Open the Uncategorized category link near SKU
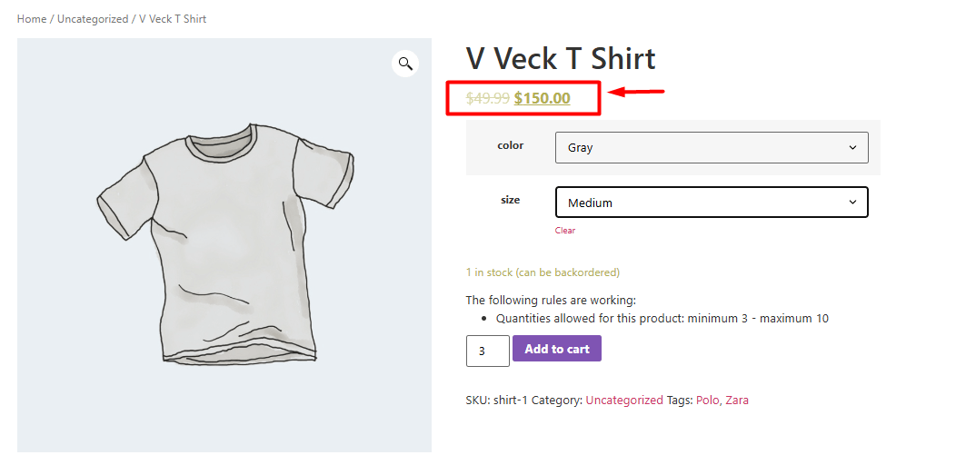Image resolution: width=956 pixels, height=465 pixels. click(x=624, y=400)
